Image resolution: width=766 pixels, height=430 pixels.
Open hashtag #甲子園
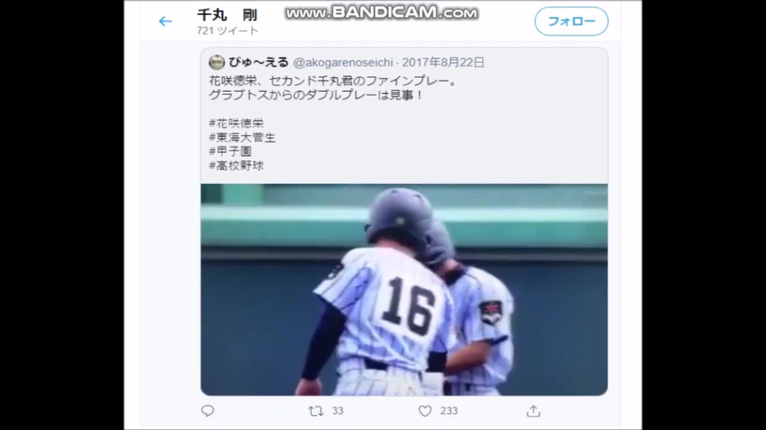pyautogui.click(x=230, y=151)
